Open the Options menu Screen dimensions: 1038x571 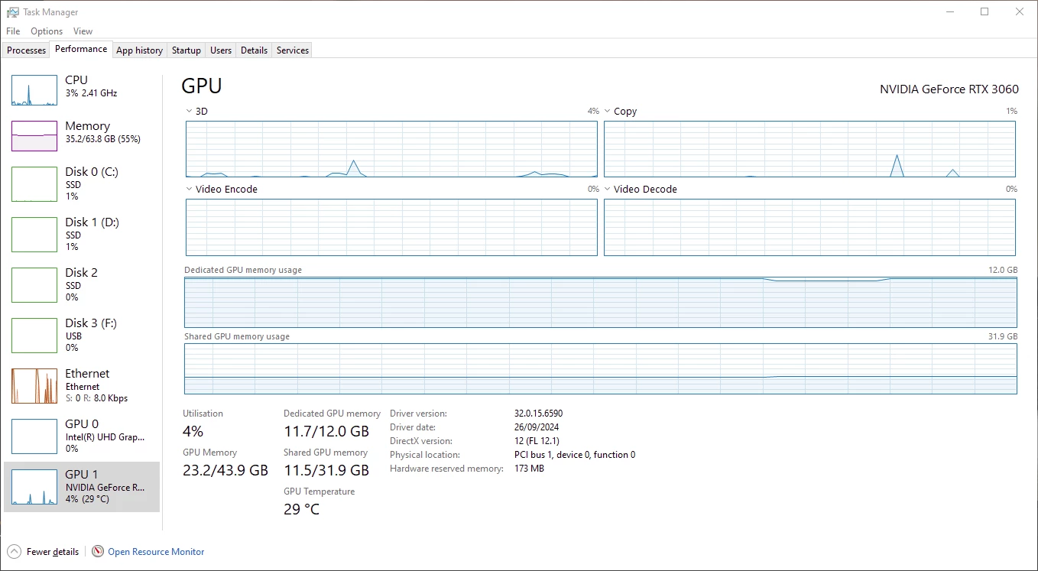(x=47, y=31)
